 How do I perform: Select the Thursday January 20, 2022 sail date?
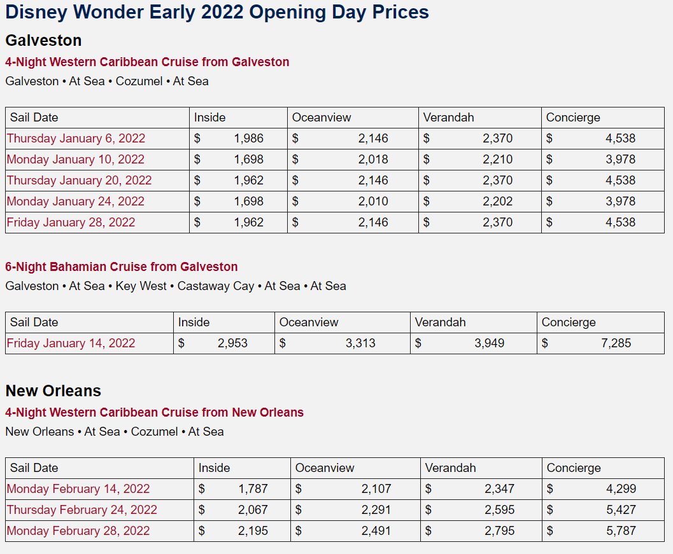pos(79,181)
